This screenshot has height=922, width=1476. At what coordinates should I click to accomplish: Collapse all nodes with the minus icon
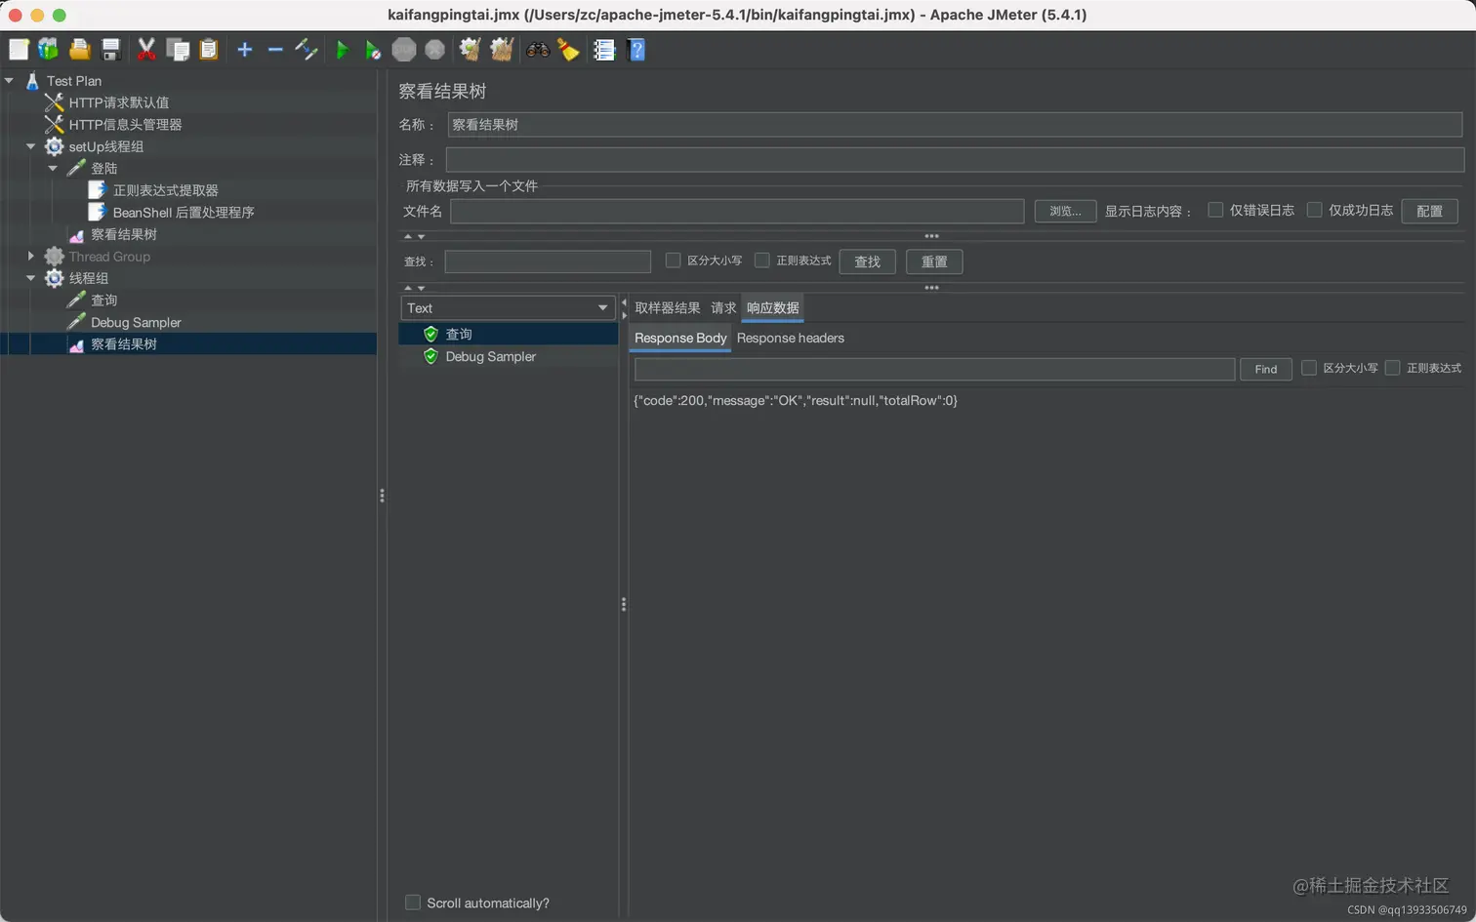tap(275, 50)
